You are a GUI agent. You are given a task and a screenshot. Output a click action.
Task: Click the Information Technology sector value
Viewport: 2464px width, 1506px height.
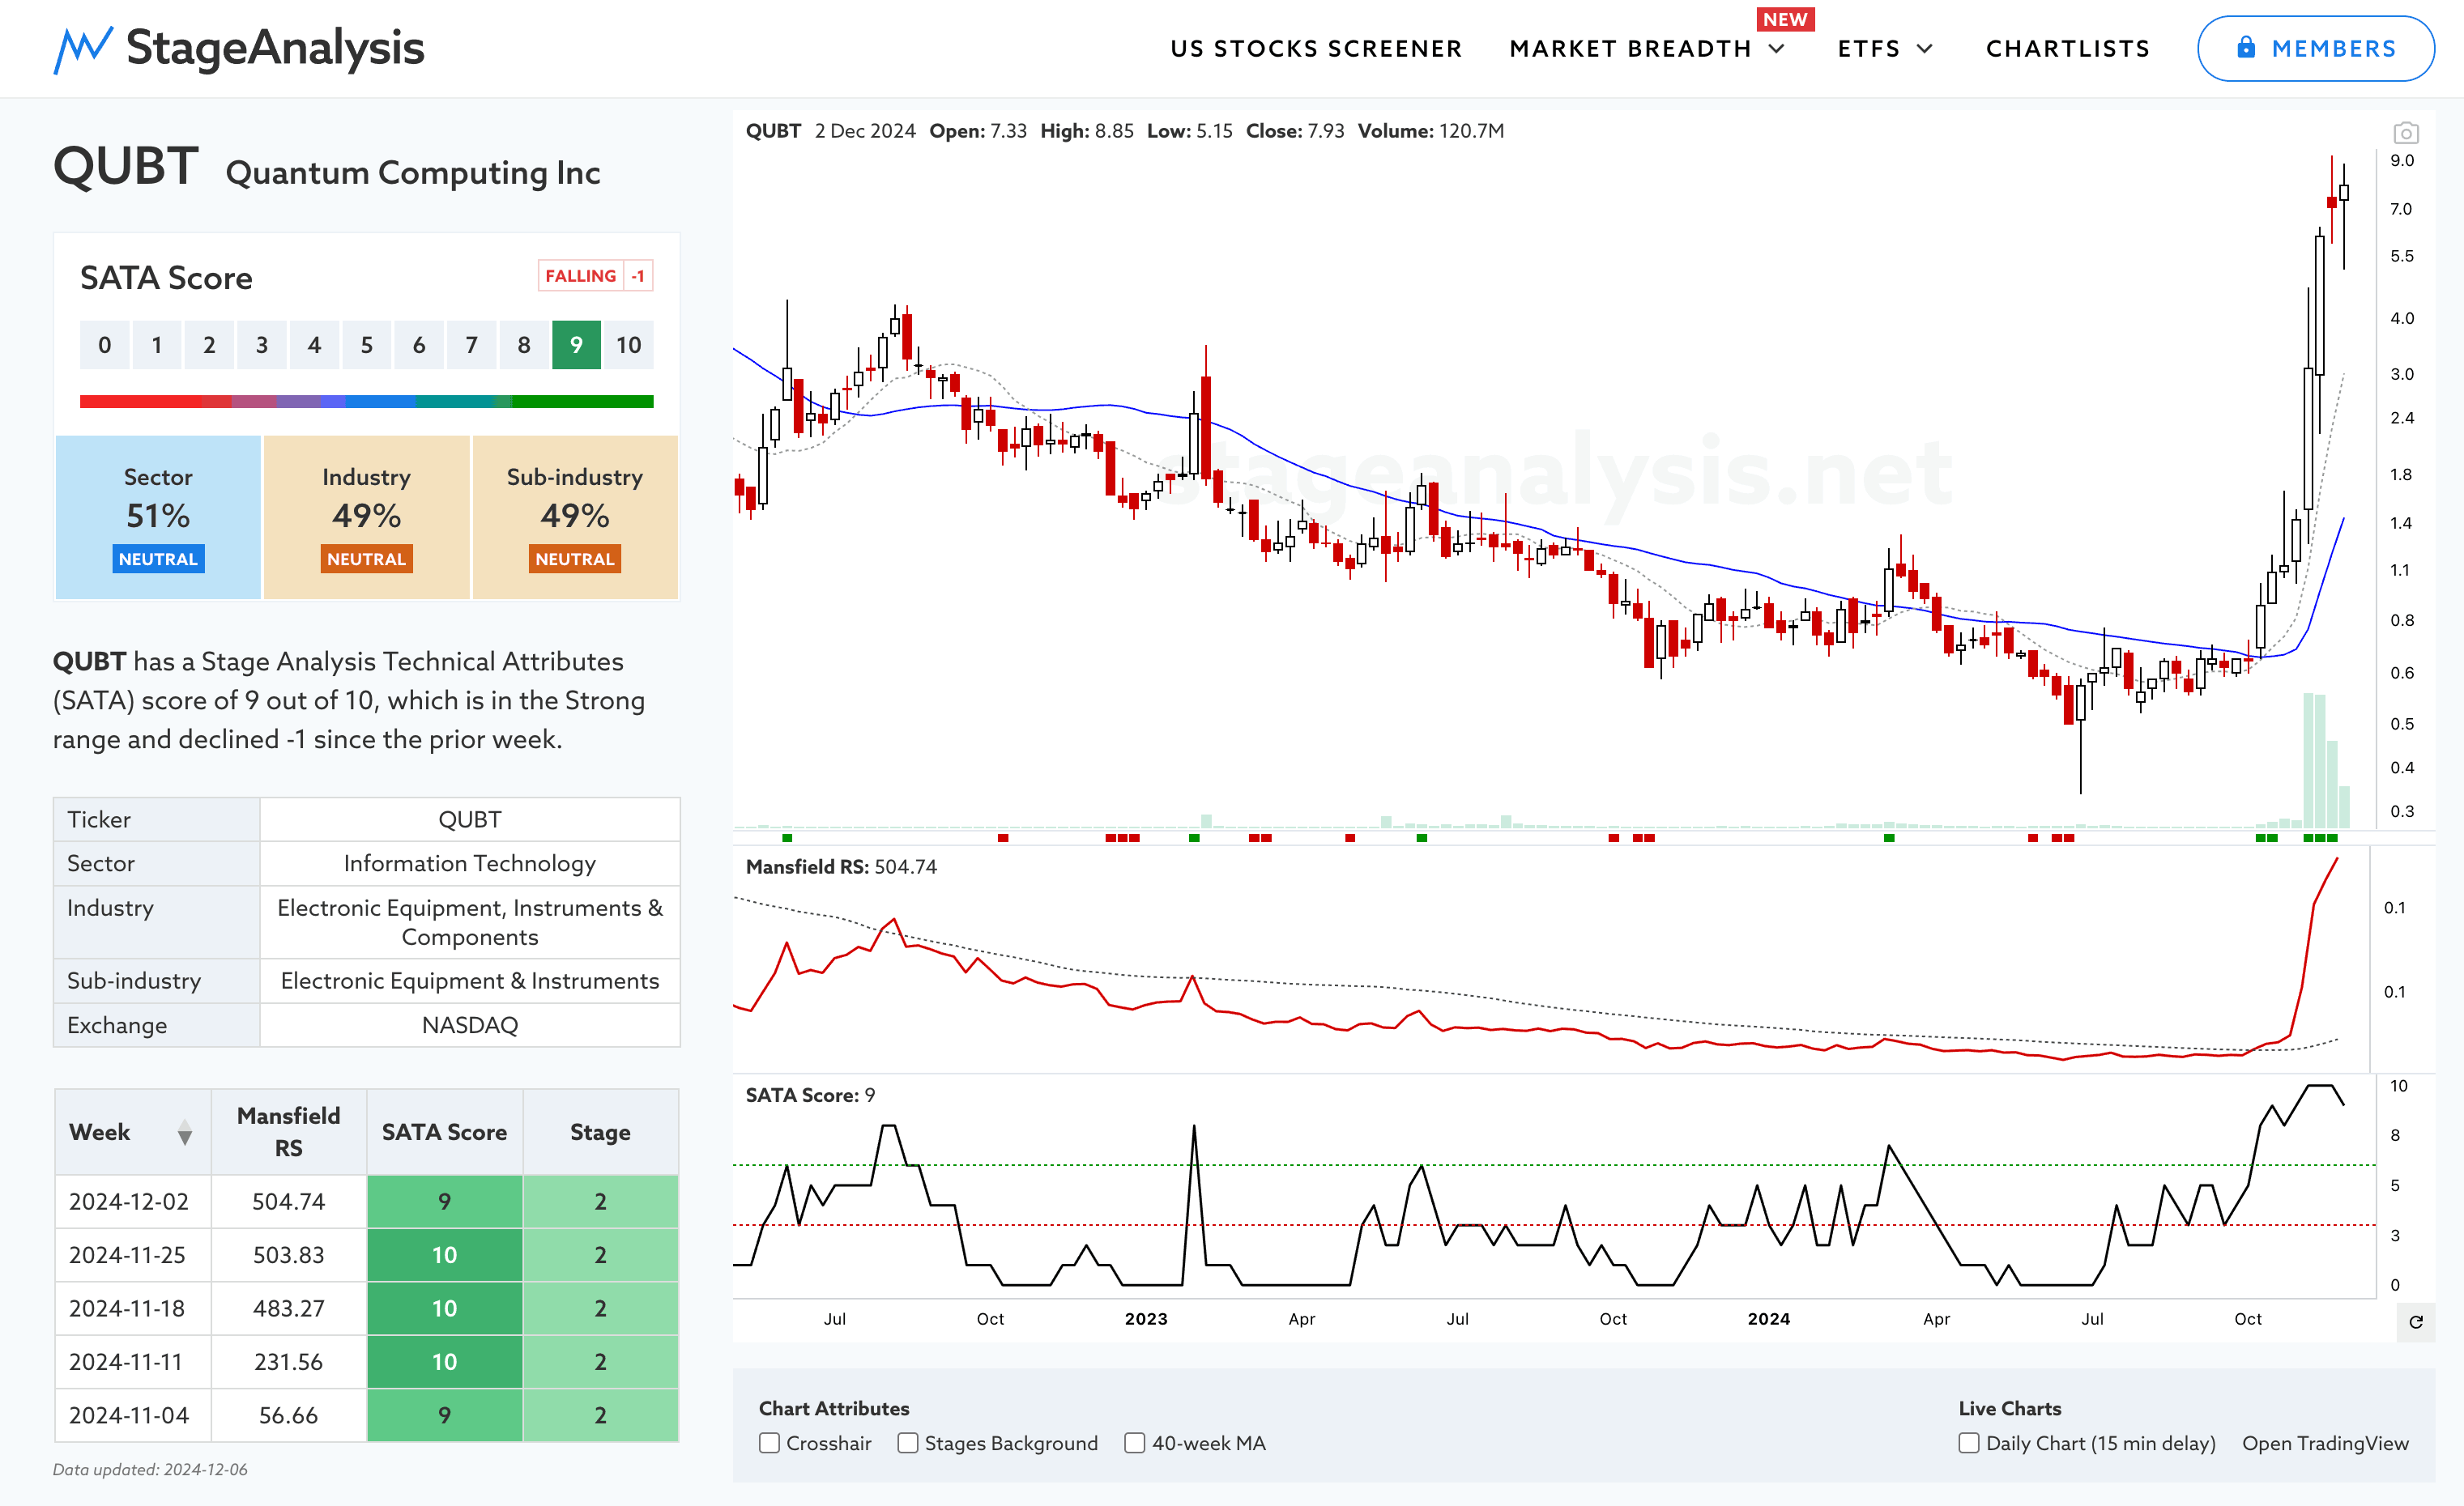[x=470, y=863]
